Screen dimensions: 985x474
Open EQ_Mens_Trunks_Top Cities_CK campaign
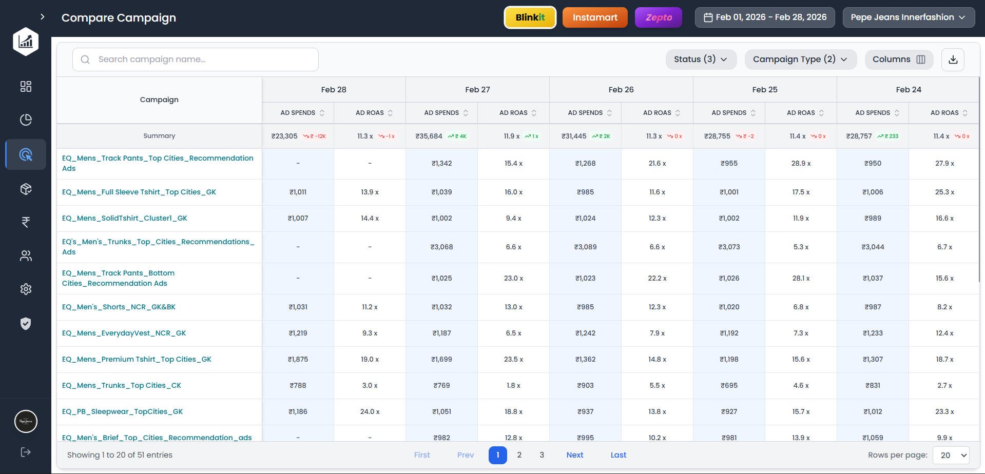[x=122, y=385]
